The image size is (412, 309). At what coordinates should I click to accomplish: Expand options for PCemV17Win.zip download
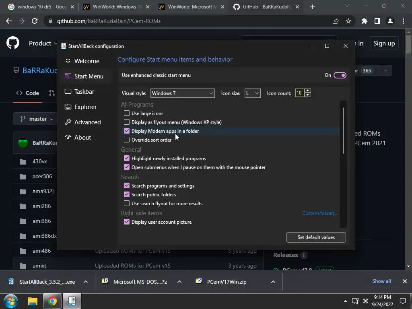coord(273,282)
